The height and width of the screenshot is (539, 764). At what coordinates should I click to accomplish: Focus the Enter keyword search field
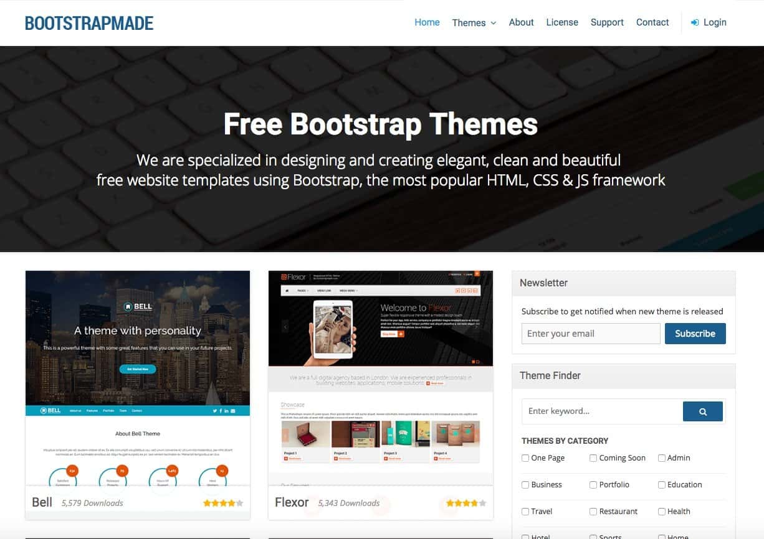pos(602,411)
